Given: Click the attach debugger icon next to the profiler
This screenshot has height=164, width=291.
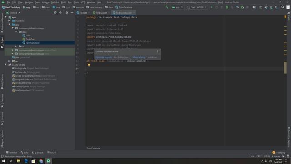Looking at the screenshot, I should 242,7.
